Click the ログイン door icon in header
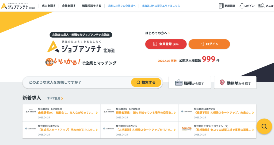Image resolution: width=274 pixels, height=145 pixels. (241, 6)
